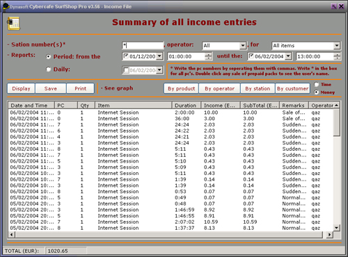Image resolution: width=348 pixels, height=257 pixels.
Task: Click the 13:00:00 end time spinner
Action: [x=337, y=56]
